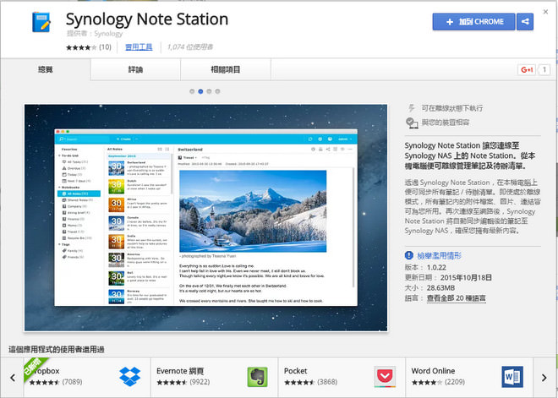Click the Pocket rating (3868)
Screen dimensions: 558x398
click(x=310, y=382)
